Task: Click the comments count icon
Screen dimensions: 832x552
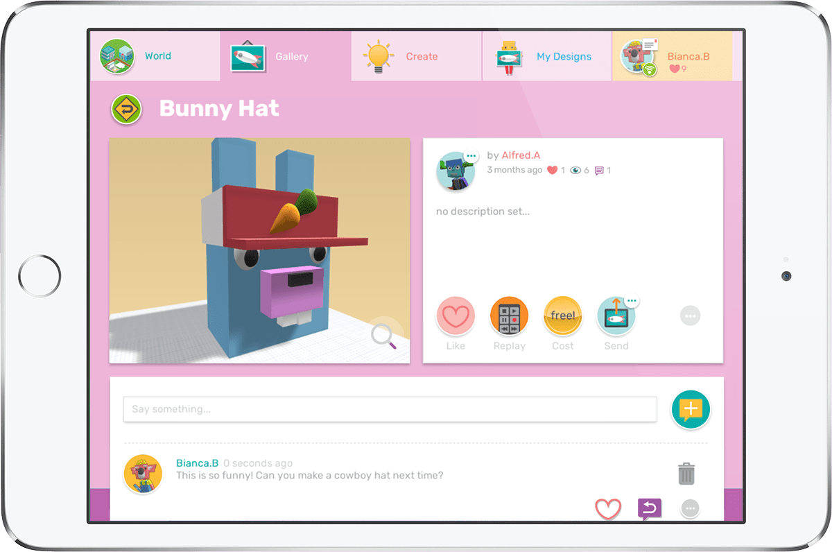Action: click(x=603, y=170)
